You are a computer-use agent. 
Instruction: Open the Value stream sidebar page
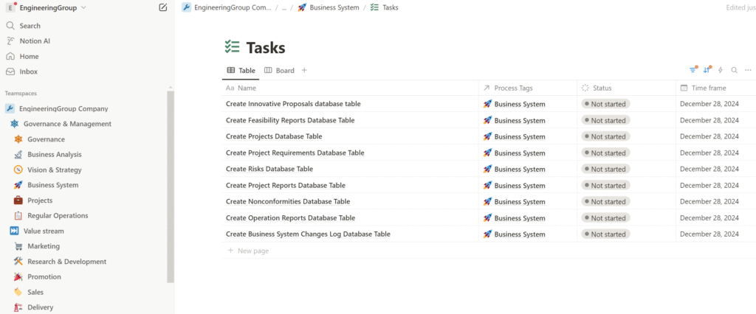[44, 231]
